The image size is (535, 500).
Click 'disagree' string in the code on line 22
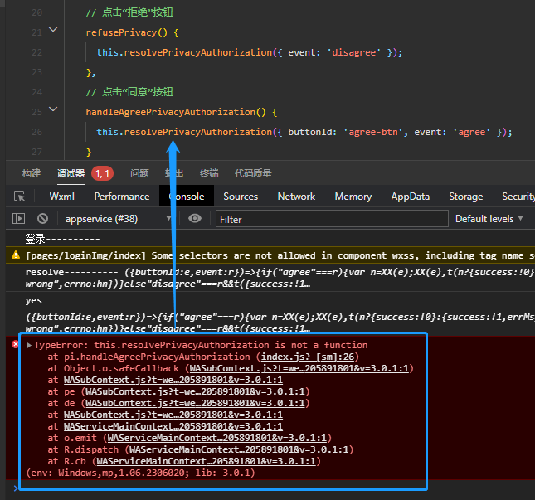[354, 52]
